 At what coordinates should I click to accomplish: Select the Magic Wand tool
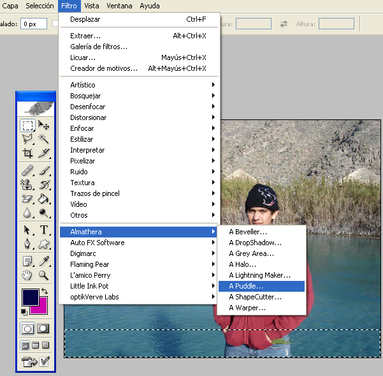point(44,139)
